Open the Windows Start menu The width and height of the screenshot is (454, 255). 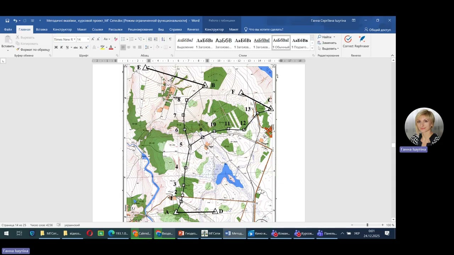tap(6, 233)
